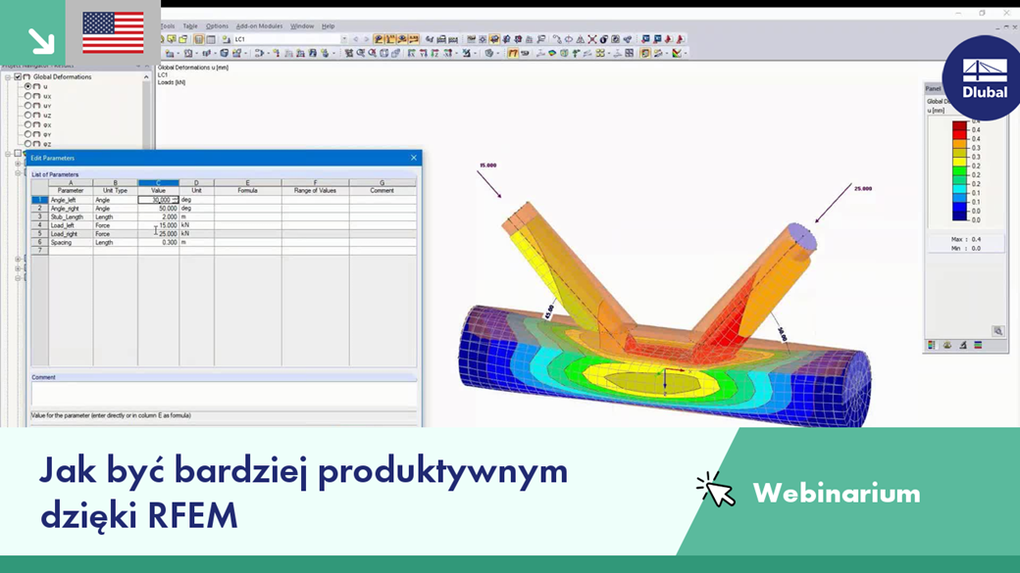Open the balance-scale factors tab icon in Panel
The image size is (1020, 573).
point(947,345)
